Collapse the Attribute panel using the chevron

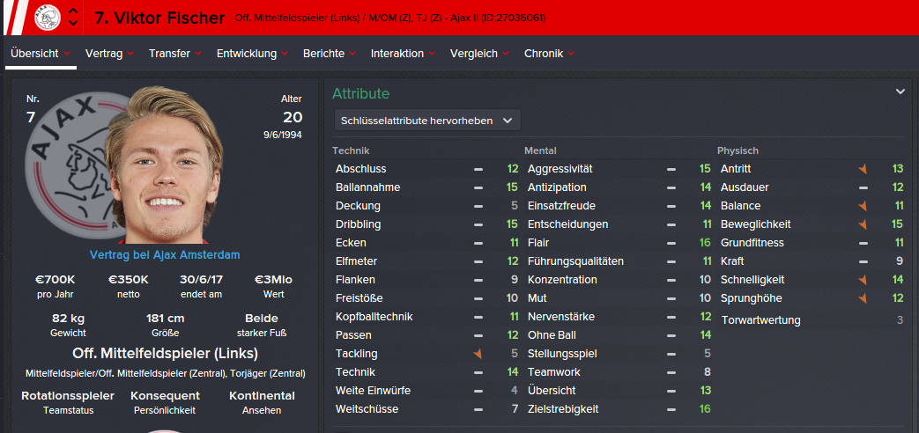900,92
